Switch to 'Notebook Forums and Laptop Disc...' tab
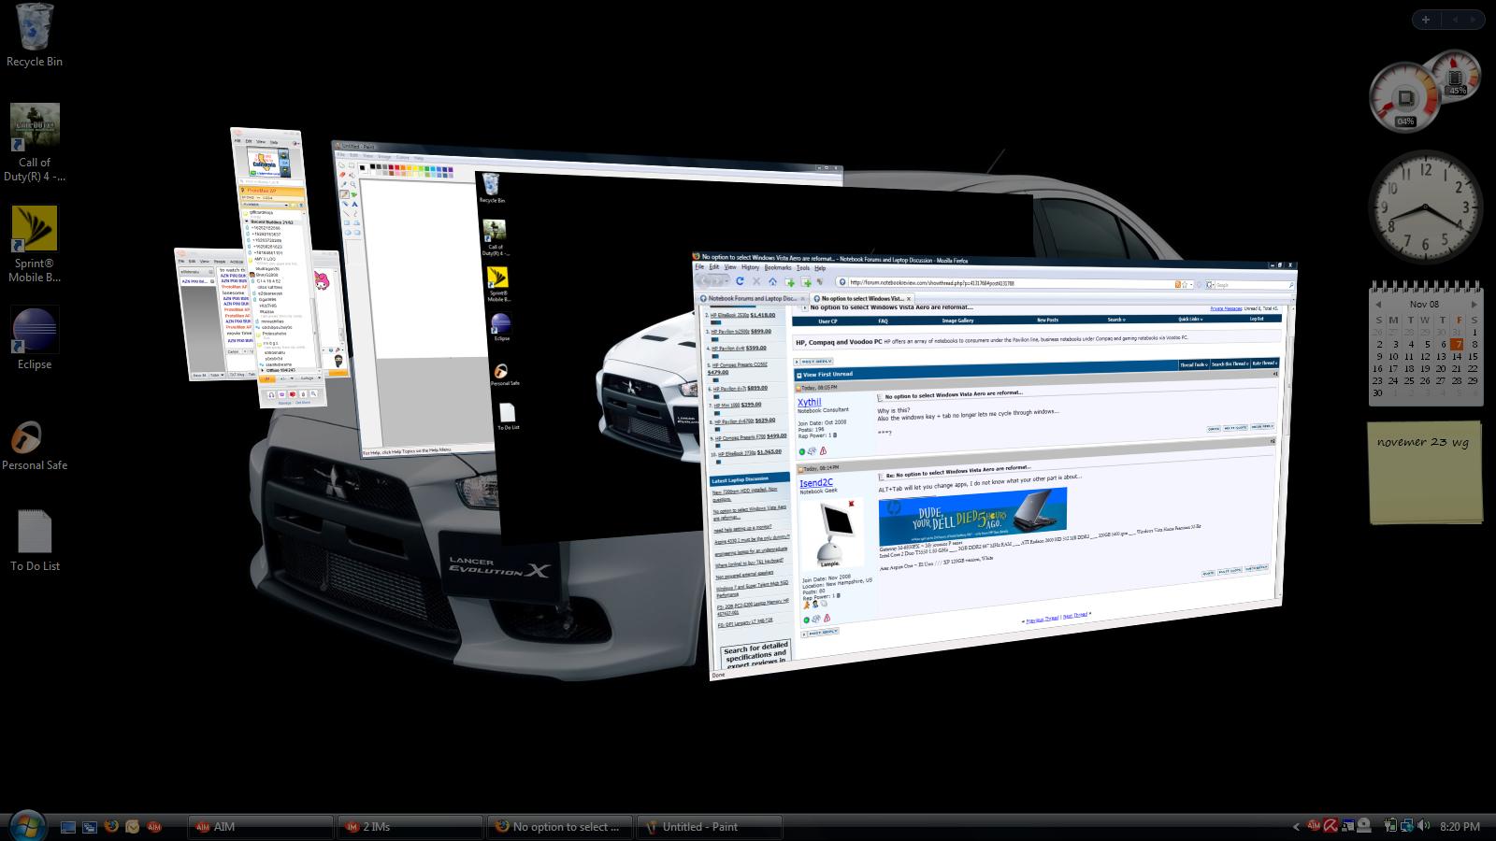The height and width of the screenshot is (841, 1496). (x=752, y=299)
